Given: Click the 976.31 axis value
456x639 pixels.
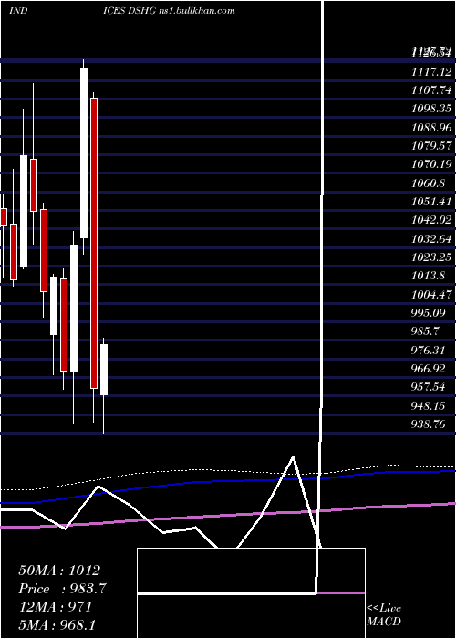Looking at the screenshot, I should pyautogui.click(x=429, y=350).
